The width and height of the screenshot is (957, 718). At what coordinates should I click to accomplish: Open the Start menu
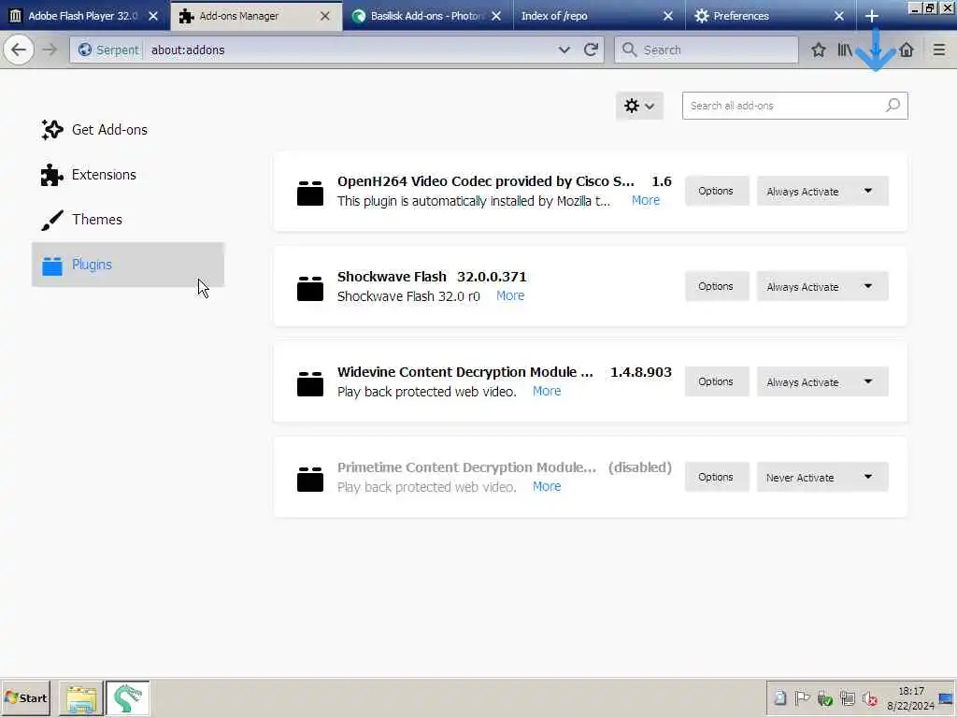pyautogui.click(x=25, y=697)
